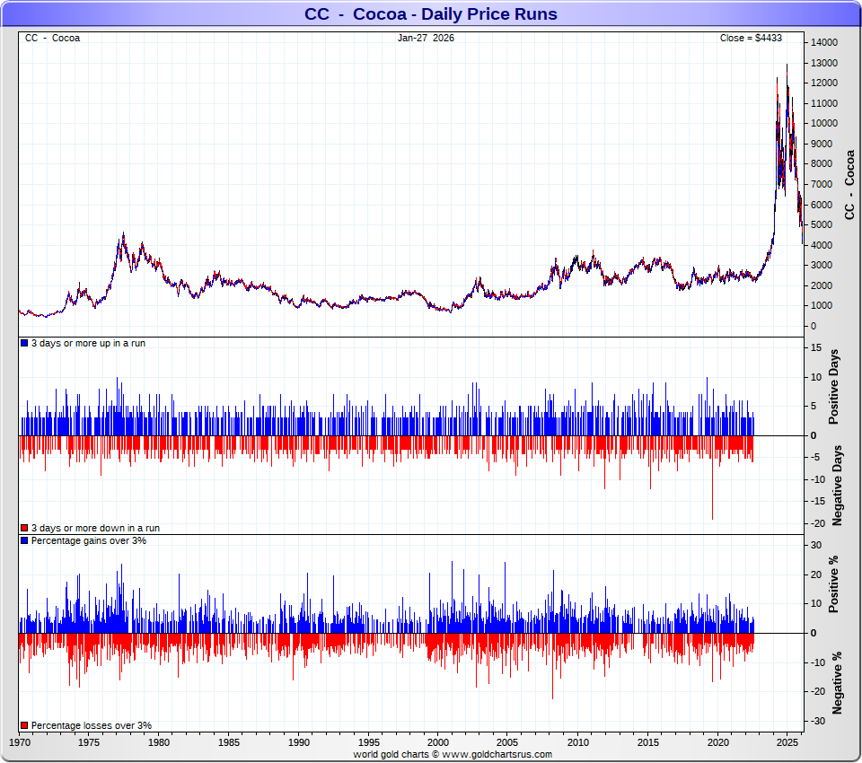This screenshot has height=763, width=862.
Task: Click the blue swatch beside 'Percentage gains over 3%'
Action: point(24,540)
